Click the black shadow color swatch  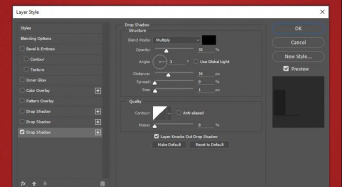(x=209, y=40)
